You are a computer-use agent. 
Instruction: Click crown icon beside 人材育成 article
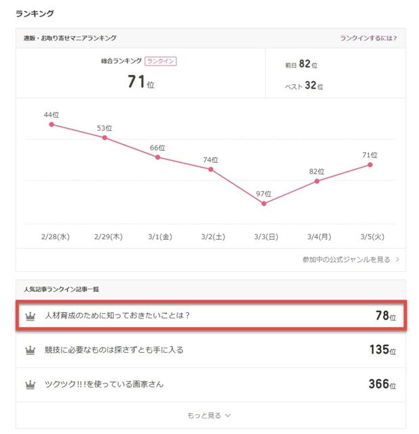[x=30, y=316]
